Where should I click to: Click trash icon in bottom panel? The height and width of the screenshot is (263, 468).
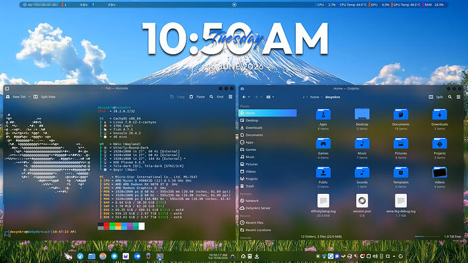click(x=250, y=256)
